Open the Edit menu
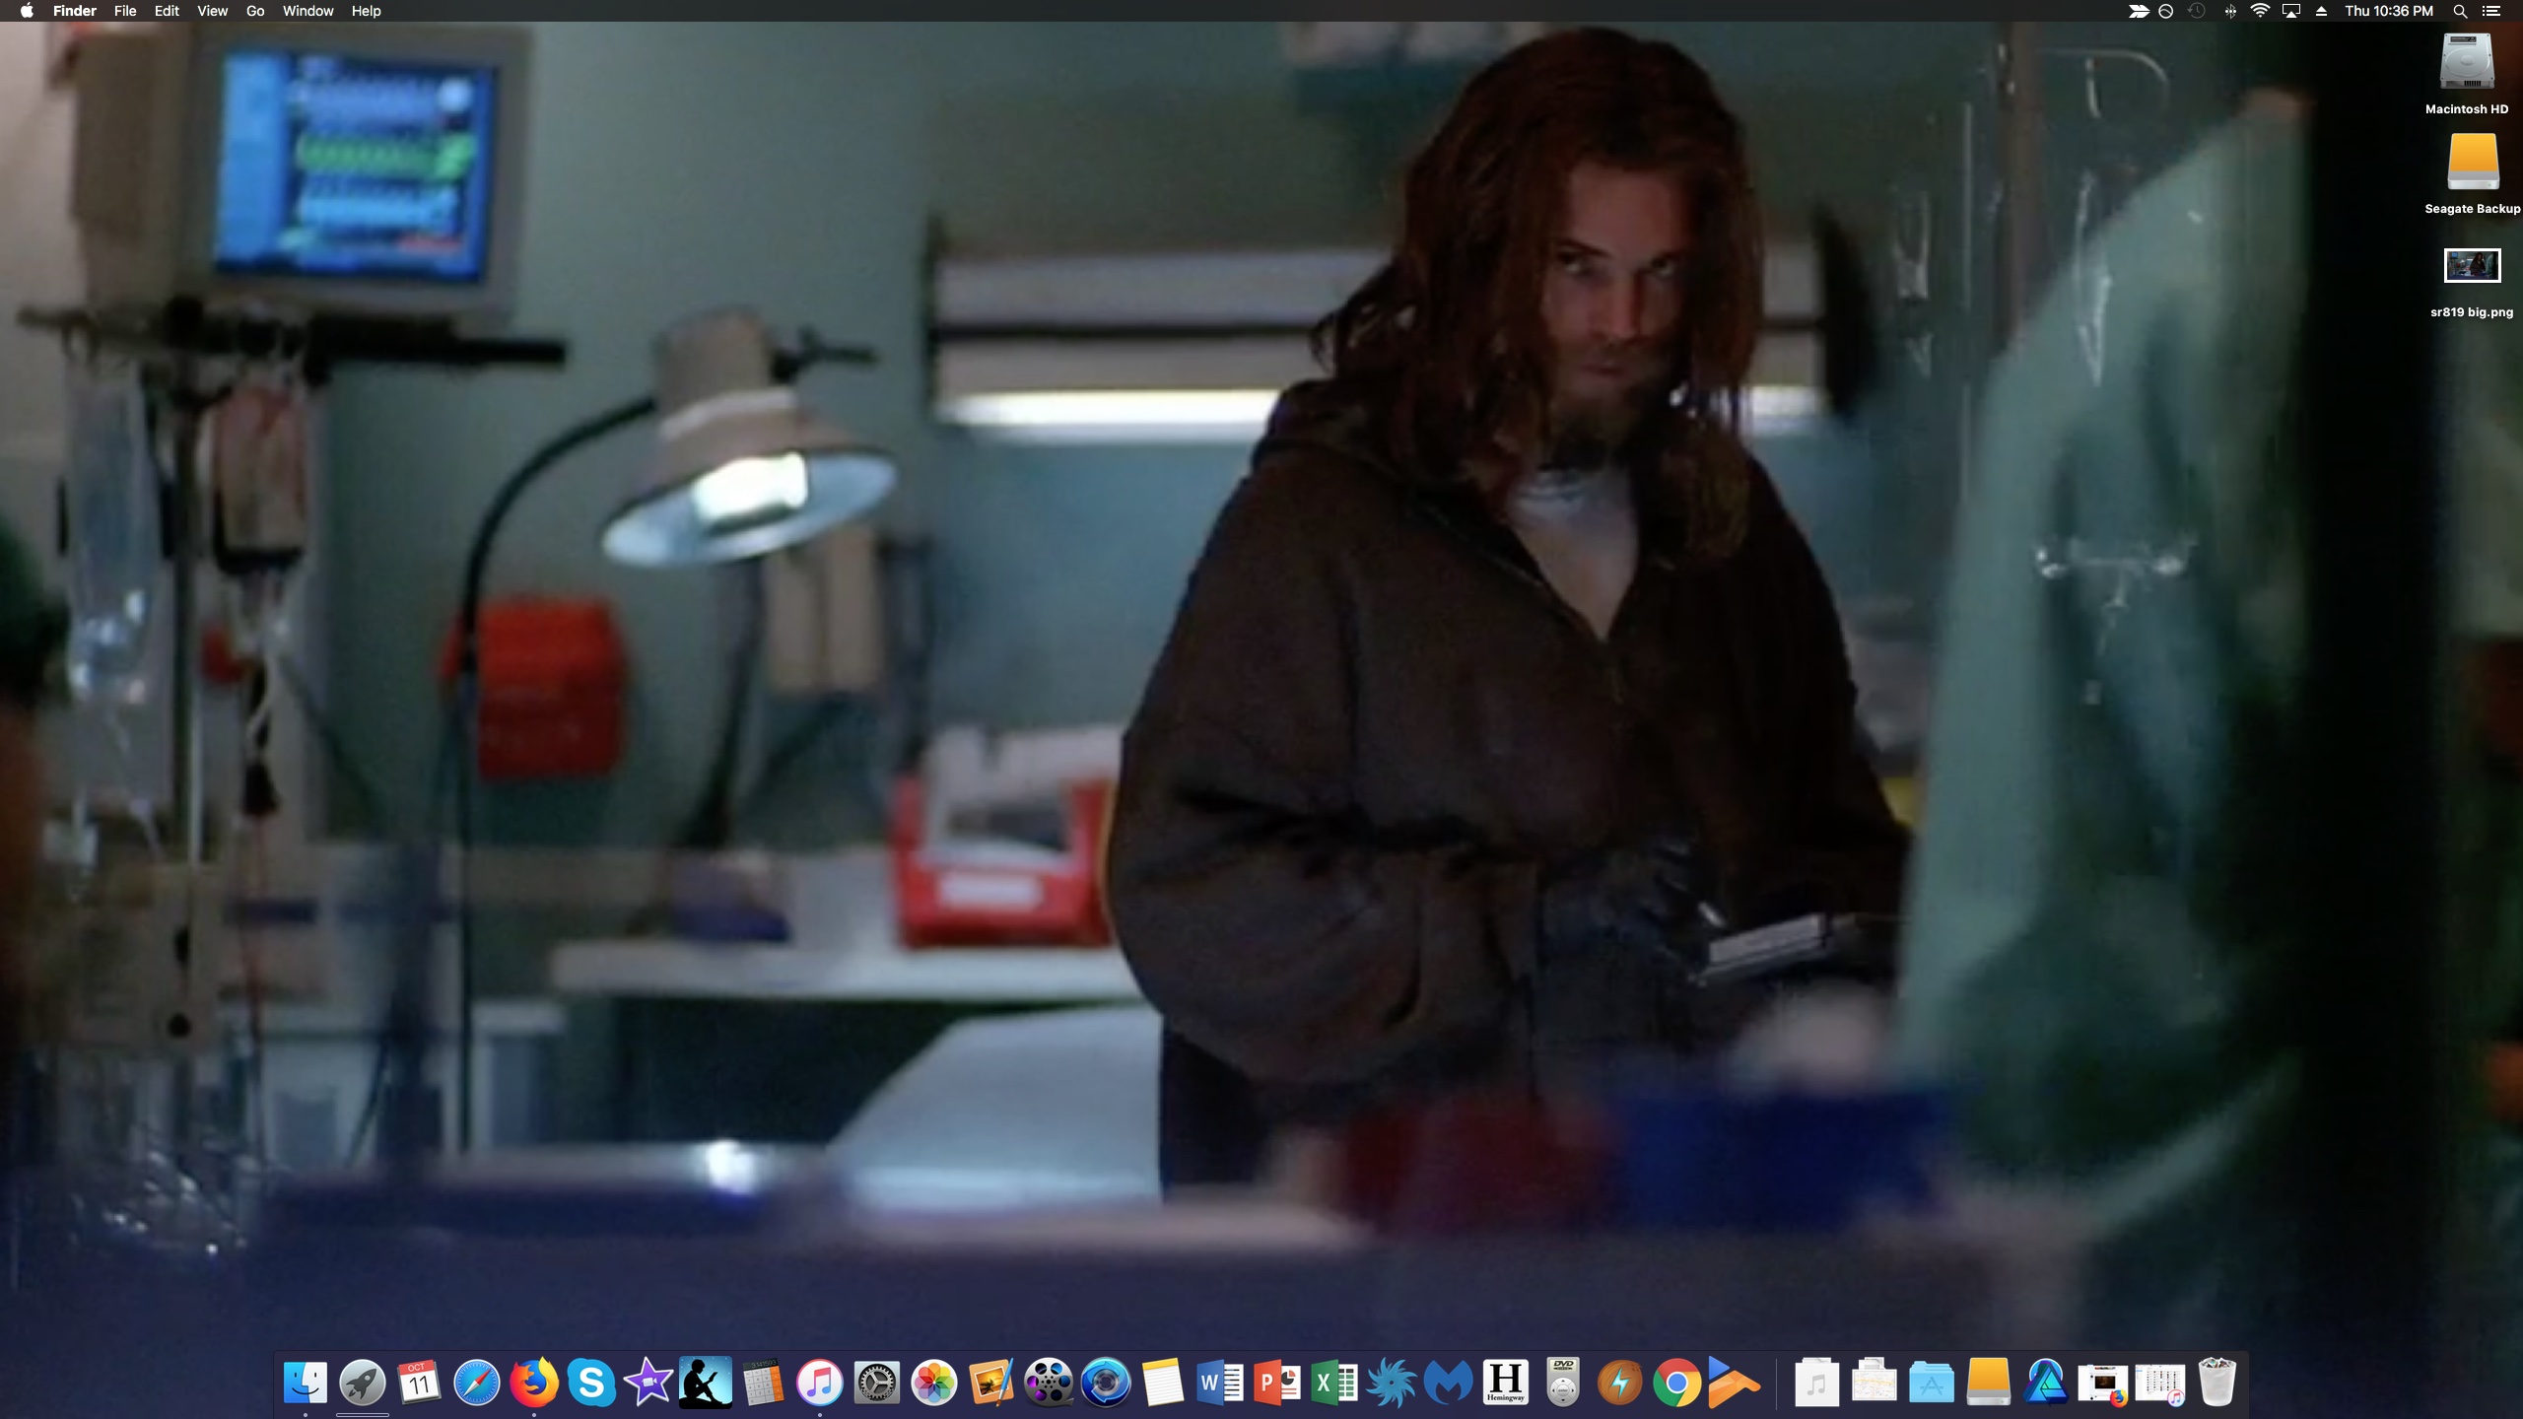Viewport: 2523px width, 1419px height. (167, 11)
